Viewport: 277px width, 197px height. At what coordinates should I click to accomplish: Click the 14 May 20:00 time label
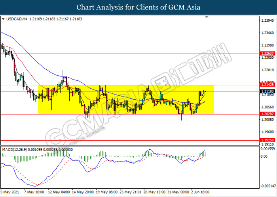pos(83,192)
